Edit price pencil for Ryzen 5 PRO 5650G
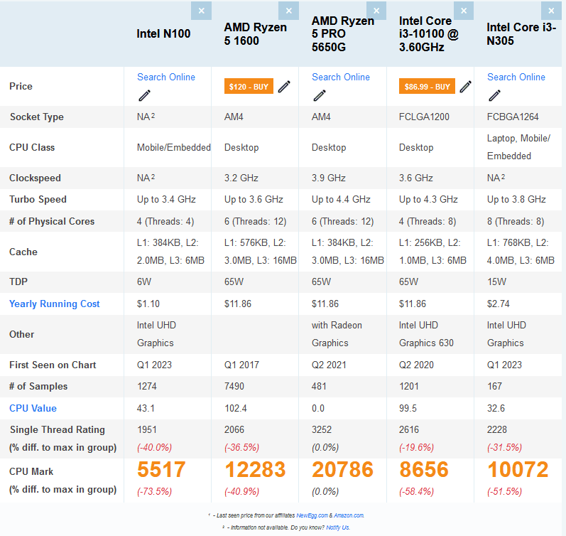The width and height of the screenshot is (566, 536). [320, 95]
